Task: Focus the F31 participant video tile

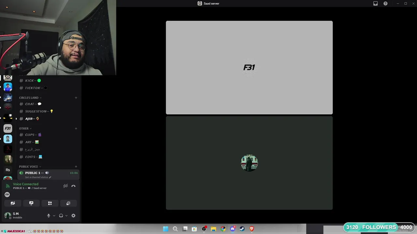Action: (x=249, y=68)
